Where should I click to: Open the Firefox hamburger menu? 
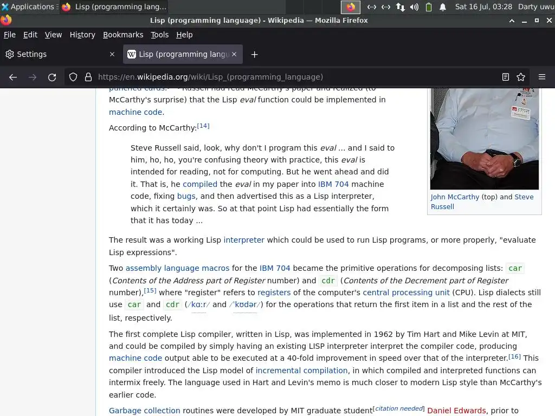click(542, 77)
